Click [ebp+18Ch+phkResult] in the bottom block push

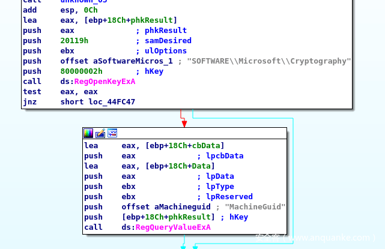pyautogui.click(x=168, y=217)
